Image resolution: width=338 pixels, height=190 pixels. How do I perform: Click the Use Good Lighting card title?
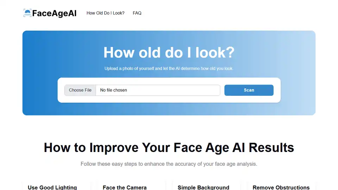(x=52, y=188)
